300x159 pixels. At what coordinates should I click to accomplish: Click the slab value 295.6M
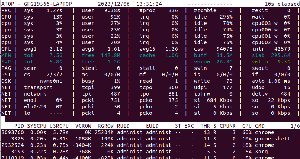point(281,55)
